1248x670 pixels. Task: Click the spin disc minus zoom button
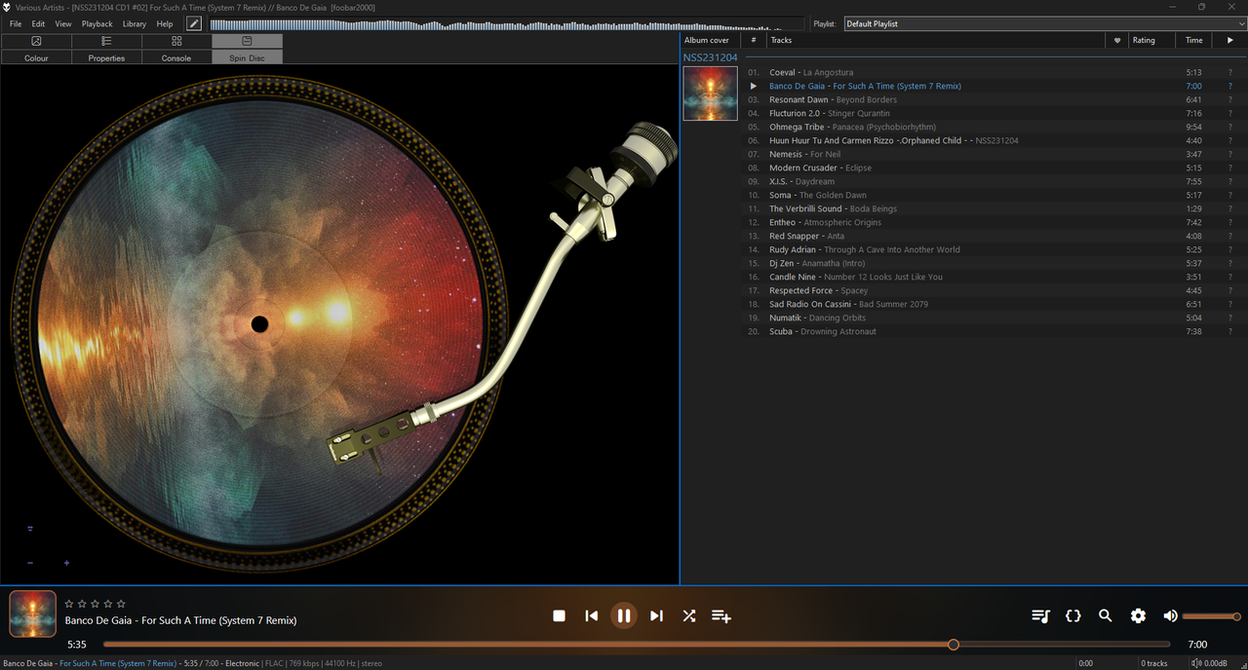[30, 563]
